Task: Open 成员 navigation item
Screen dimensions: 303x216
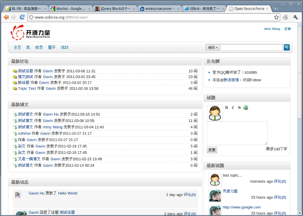Action: coord(39,47)
